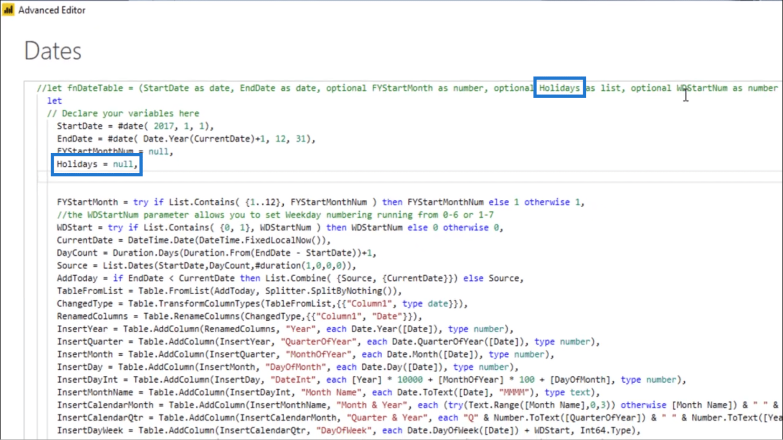783x440 pixels.
Task: Click the 'InsertDay = Table.AddColumn' line
Action: 288,367
